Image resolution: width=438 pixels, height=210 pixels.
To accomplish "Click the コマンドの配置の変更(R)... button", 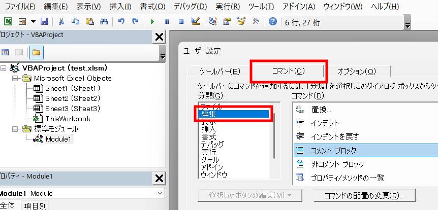I will click(364, 195).
